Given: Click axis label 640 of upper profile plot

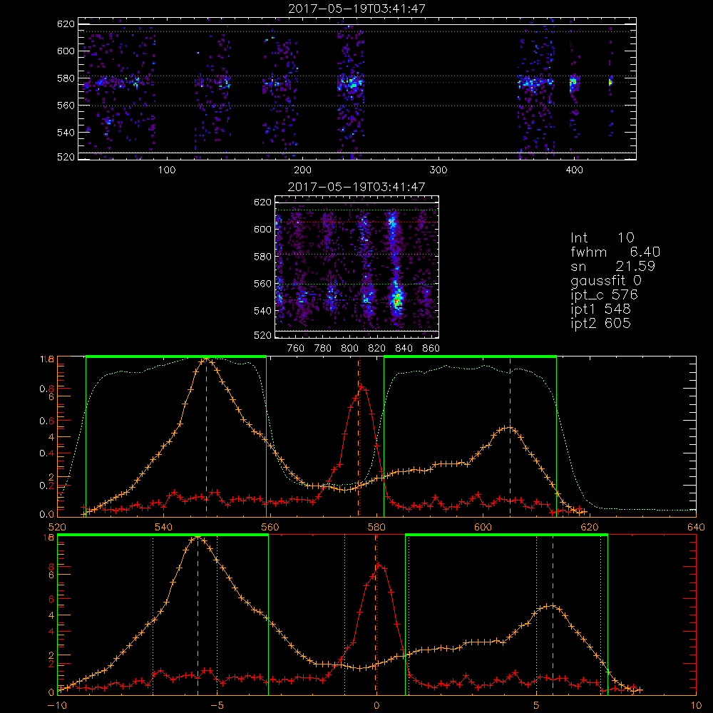Looking at the screenshot, I should tap(696, 528).
